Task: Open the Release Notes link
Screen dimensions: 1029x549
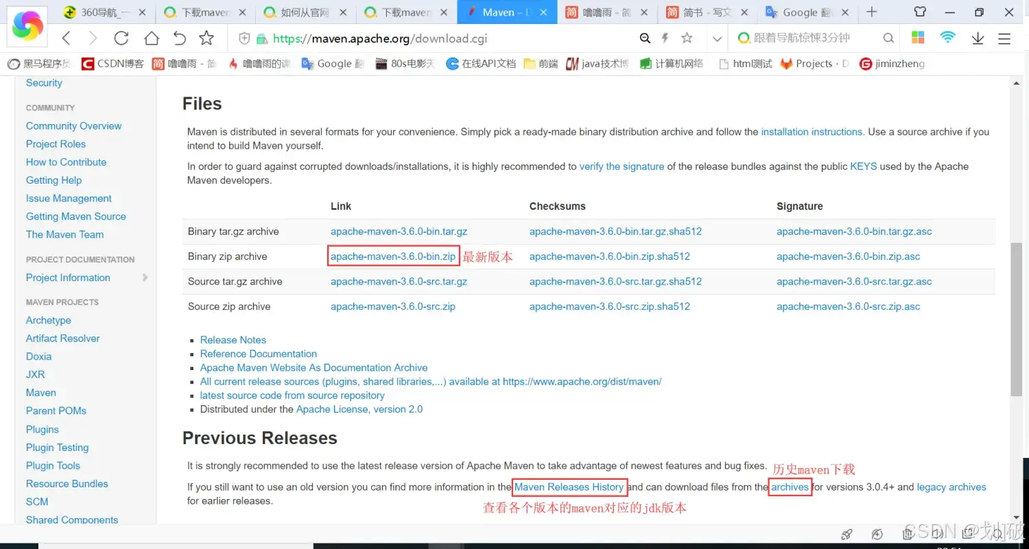Action: 233,340
